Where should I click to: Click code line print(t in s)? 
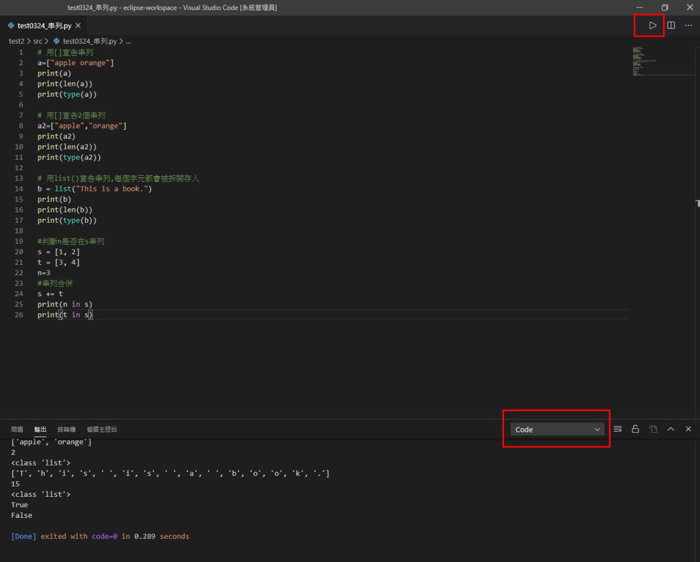65,314
